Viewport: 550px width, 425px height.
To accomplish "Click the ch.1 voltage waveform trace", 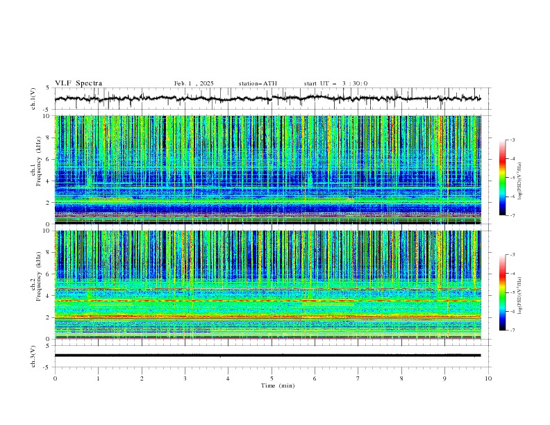I will click(267, 99).
